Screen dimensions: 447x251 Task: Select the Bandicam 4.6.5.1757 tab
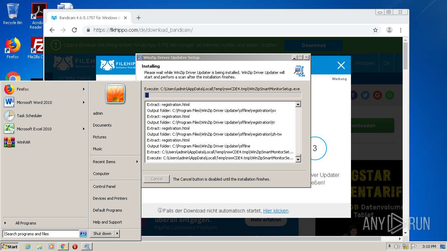89,18
